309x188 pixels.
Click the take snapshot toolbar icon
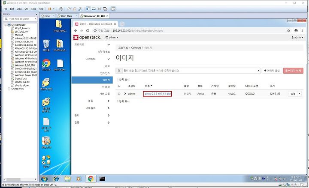pyautogui.click(x=69, y=9)
